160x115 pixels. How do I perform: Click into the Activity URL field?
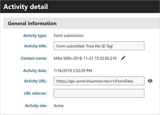(99, 81)
